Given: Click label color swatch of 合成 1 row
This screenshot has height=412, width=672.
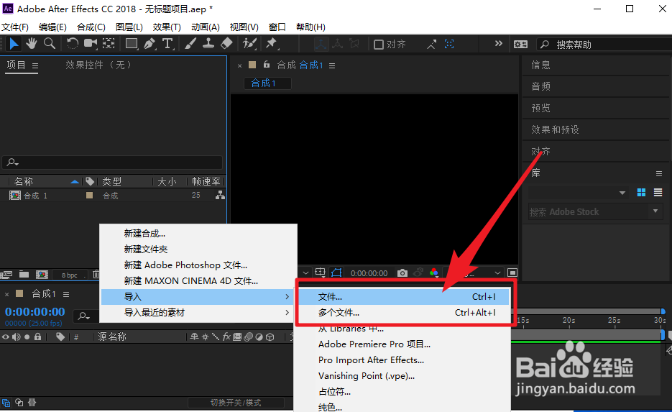Looking at the screenshot, I should click(x=90, y=195).
